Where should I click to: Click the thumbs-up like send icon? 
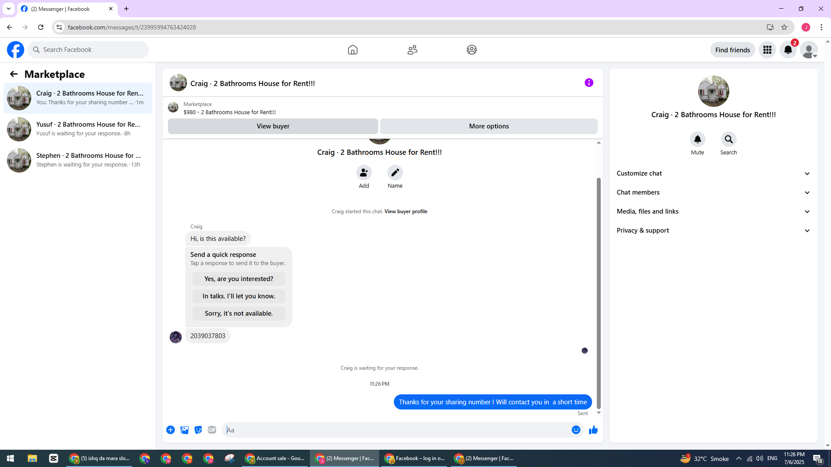click(593, 430)
